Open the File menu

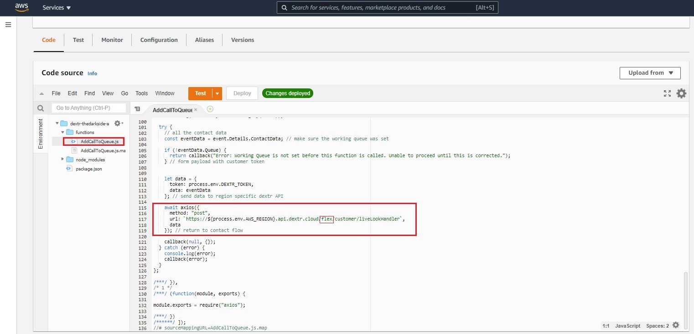[56, 93]
